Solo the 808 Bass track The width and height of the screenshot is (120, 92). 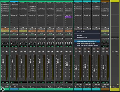[103, 52]
